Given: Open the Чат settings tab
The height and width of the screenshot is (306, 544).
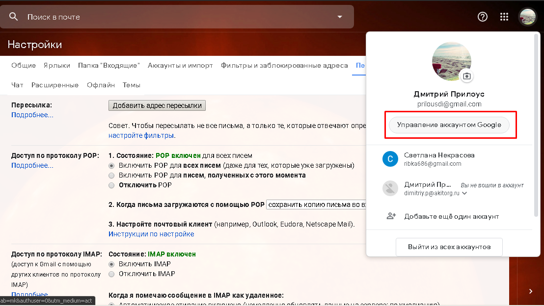Looking at the screenshot, I should [17, 85].
